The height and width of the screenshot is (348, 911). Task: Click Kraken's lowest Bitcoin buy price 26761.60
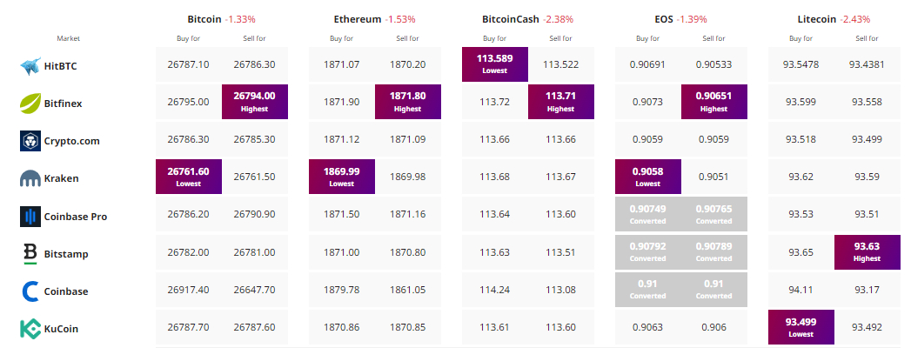tap(189, 177)
